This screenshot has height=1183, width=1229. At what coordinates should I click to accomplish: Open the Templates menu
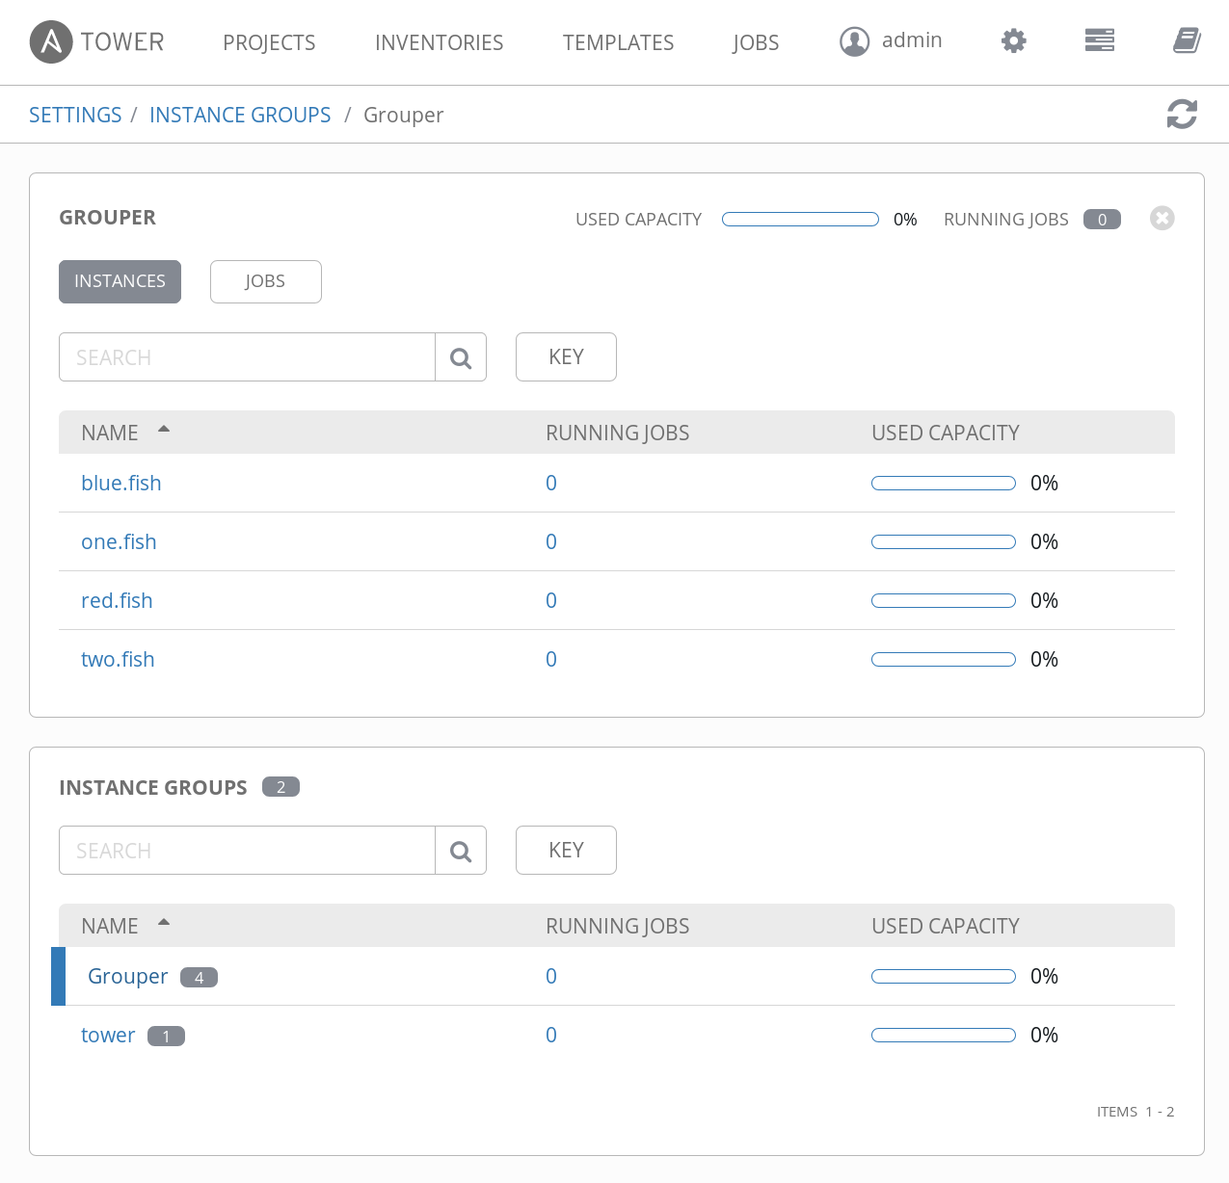pos(618,42)
